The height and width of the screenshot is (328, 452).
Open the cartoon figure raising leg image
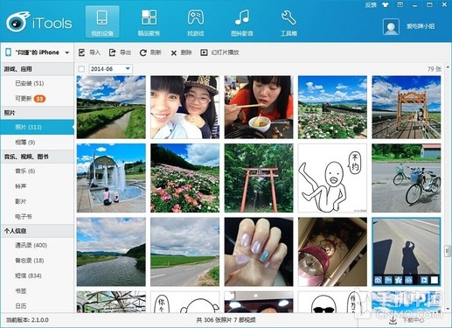(332, 178)
